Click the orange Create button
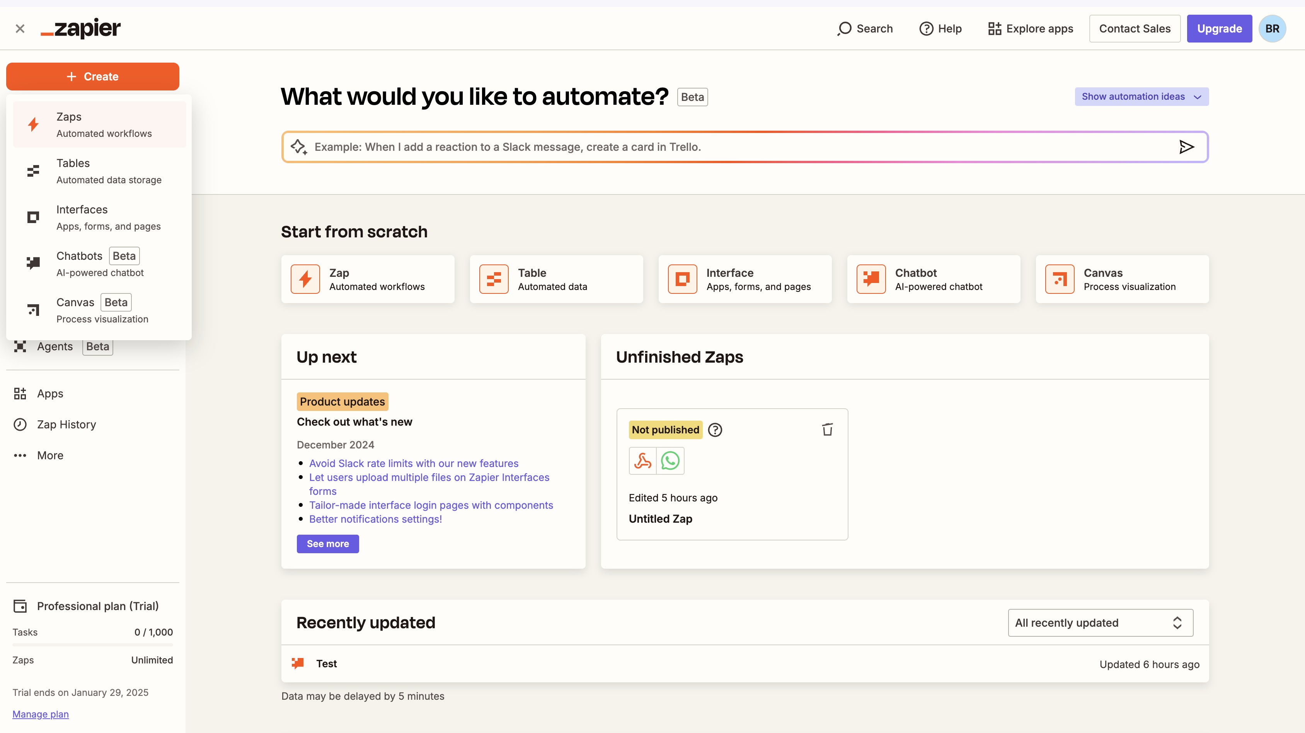This screenshot has height=733, width=1305. click(93, 77)
